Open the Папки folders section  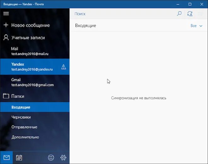tap(35, 96)
